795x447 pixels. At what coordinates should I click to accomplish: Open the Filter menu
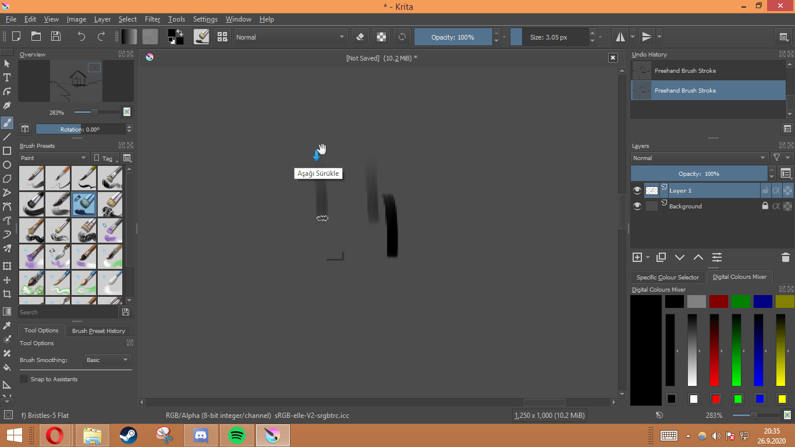tap(152, 19)
